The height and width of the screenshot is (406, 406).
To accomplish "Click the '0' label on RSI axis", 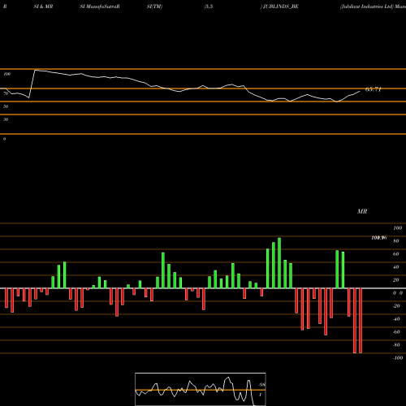I will 4,139.
